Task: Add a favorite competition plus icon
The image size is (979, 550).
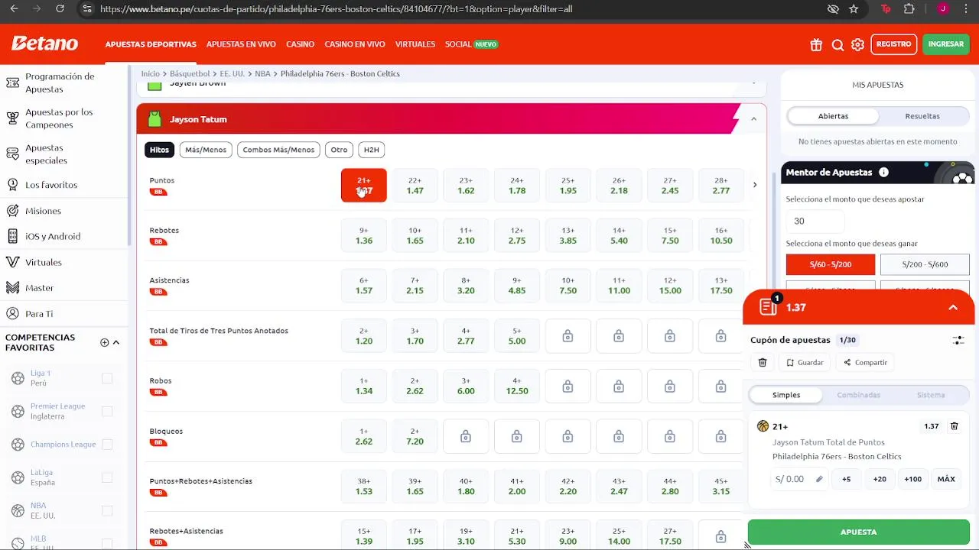Action: 105,342
